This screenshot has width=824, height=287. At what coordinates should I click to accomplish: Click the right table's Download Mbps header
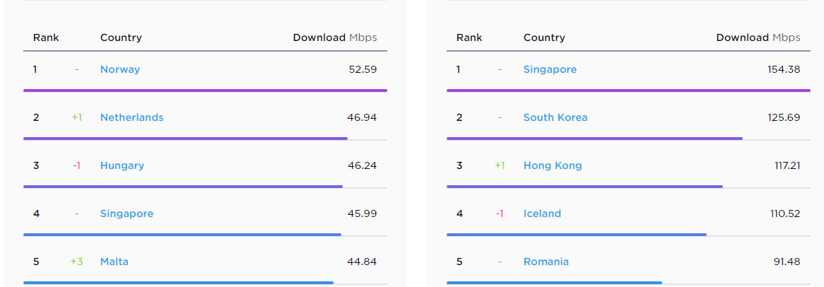(x=758, y=37)
